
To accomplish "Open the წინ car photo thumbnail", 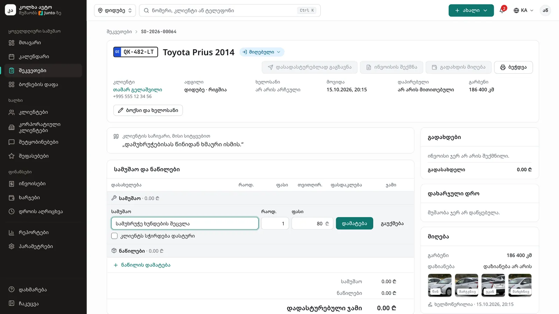I will click(x=440, y=285).
